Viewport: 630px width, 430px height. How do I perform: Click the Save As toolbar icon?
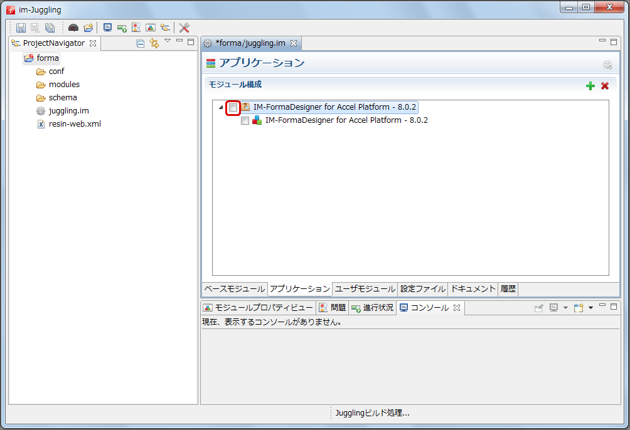pyautogui.click(x=35, y=28)
